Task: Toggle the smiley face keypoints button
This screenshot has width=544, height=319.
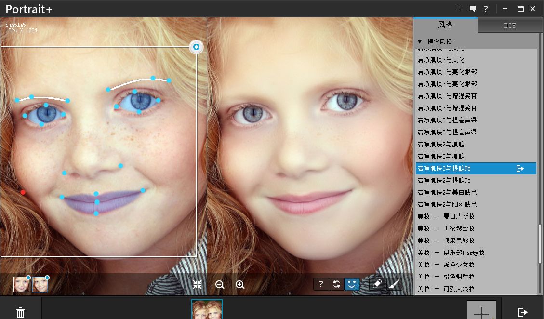Action: click(x=352, y=284)
